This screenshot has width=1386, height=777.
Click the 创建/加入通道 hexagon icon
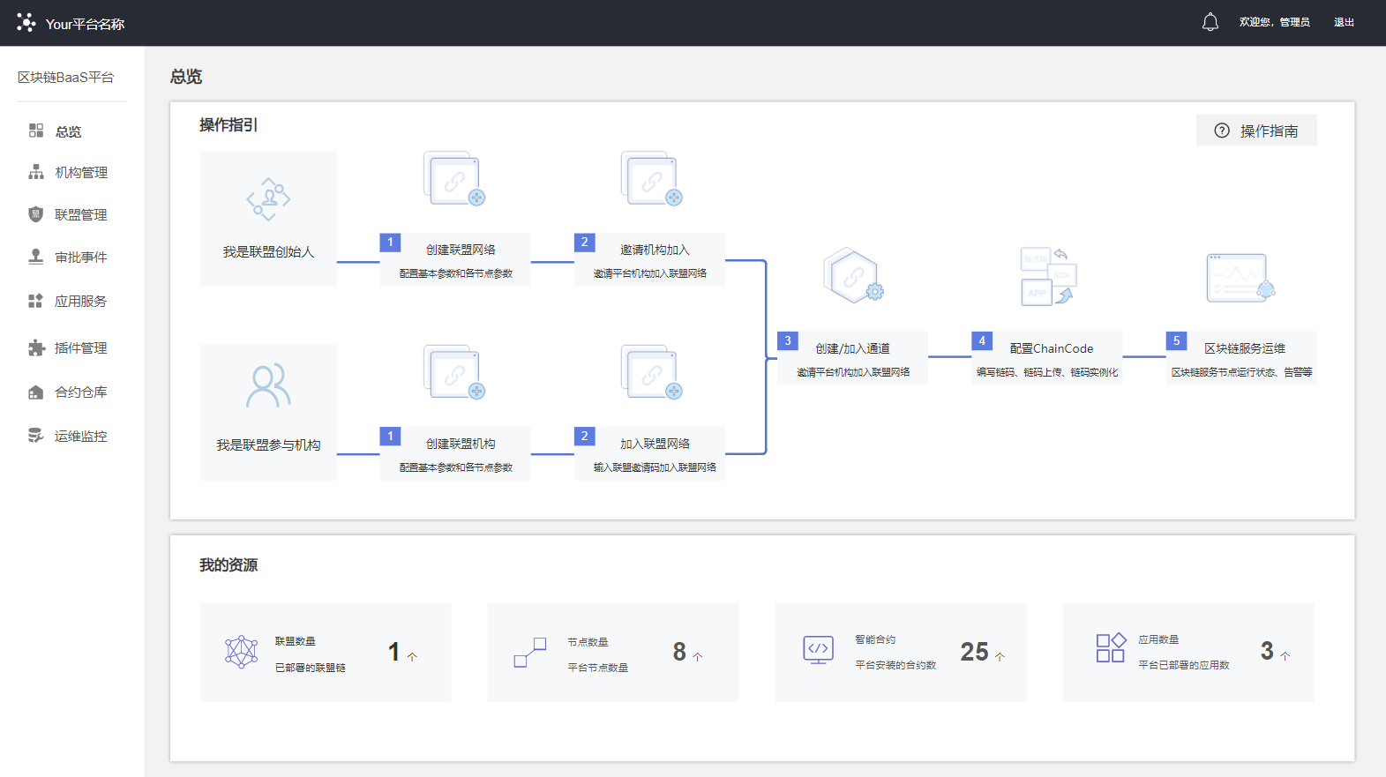point(852,276)
